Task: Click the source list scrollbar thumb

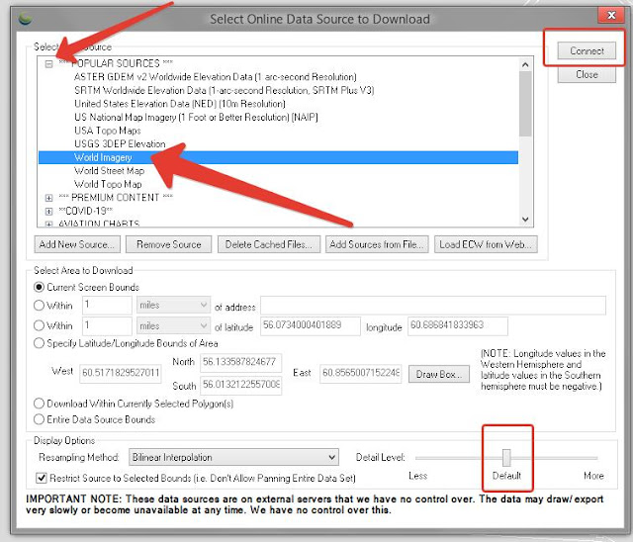Action: click(x=525, y=104)
